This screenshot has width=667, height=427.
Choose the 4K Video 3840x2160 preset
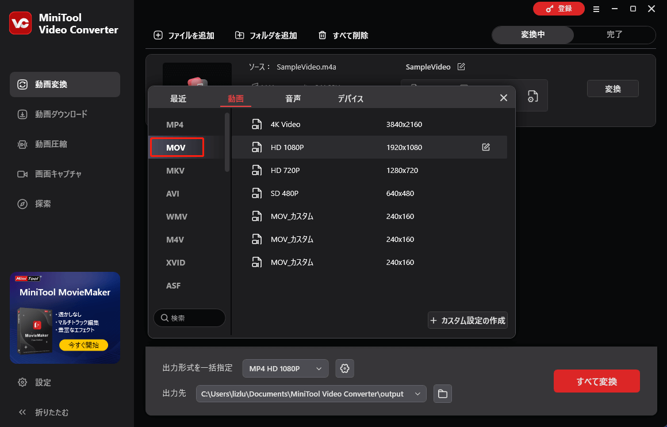369,124
